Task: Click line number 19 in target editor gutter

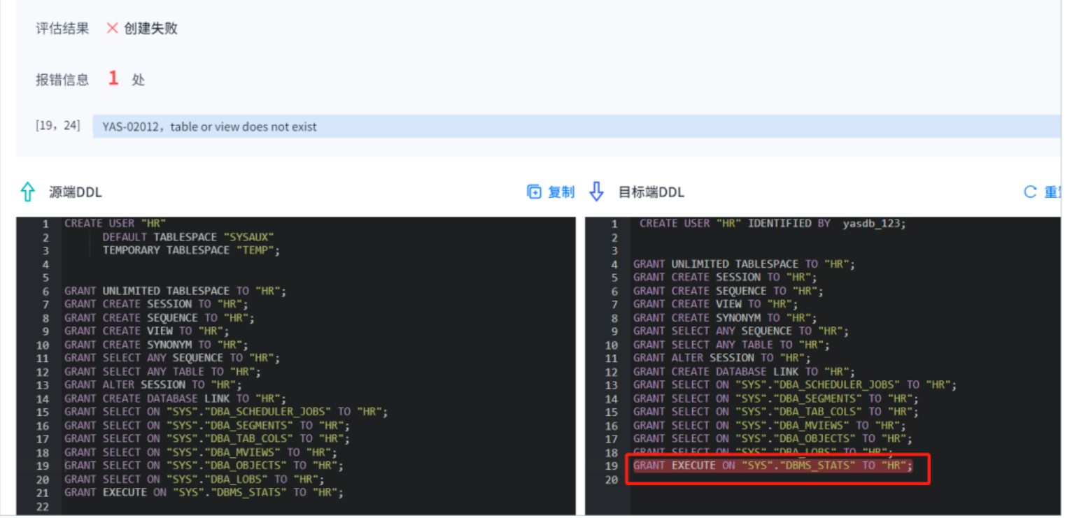Action: [612, 466]
